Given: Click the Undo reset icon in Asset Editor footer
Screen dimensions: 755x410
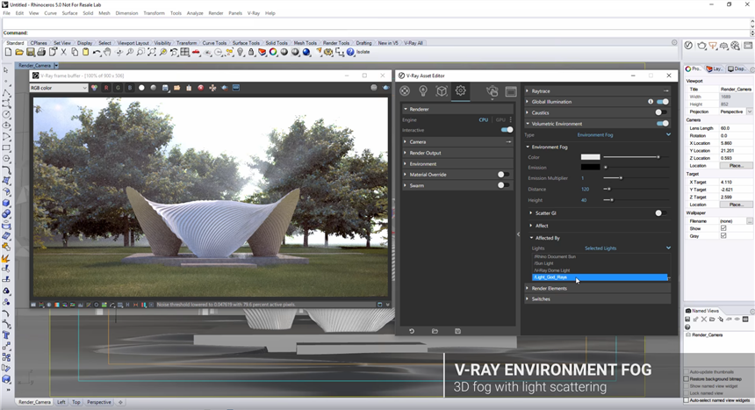Looking at the screenshot, I should [411, 331].
